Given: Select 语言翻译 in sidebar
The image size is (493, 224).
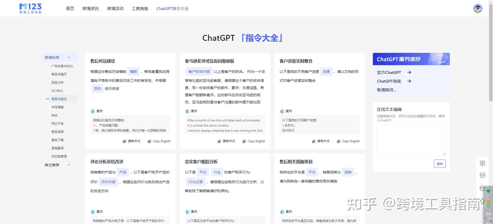Looking at the screenshot, I should (x=58, y=148).
